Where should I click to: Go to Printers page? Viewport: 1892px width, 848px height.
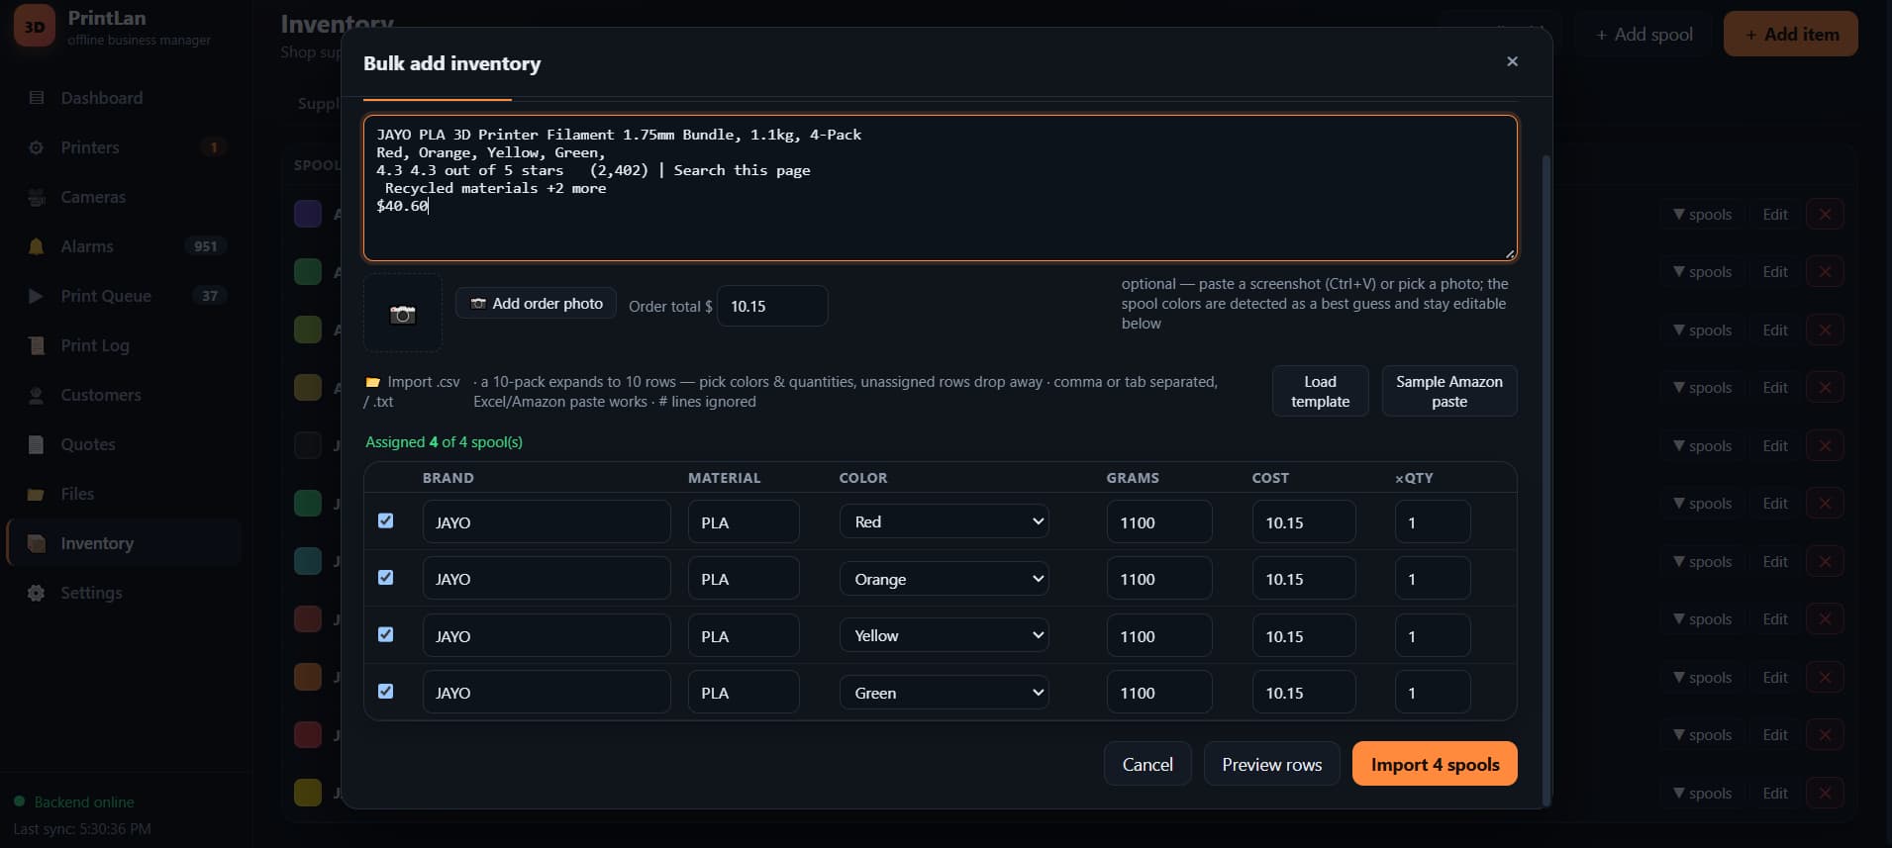(124, 147)
